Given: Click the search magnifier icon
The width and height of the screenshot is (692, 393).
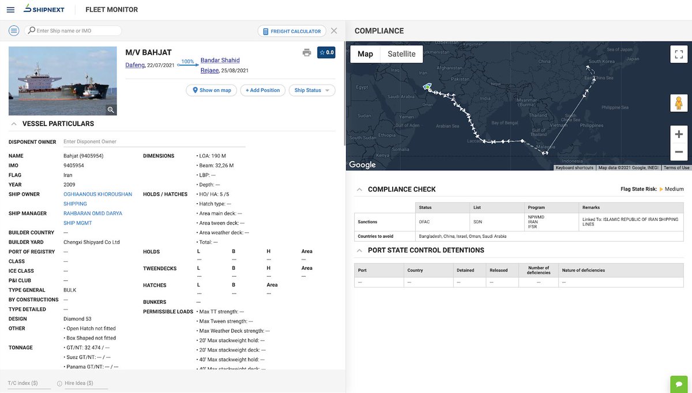Looking at the screenshot, I should tap(32, 30).
